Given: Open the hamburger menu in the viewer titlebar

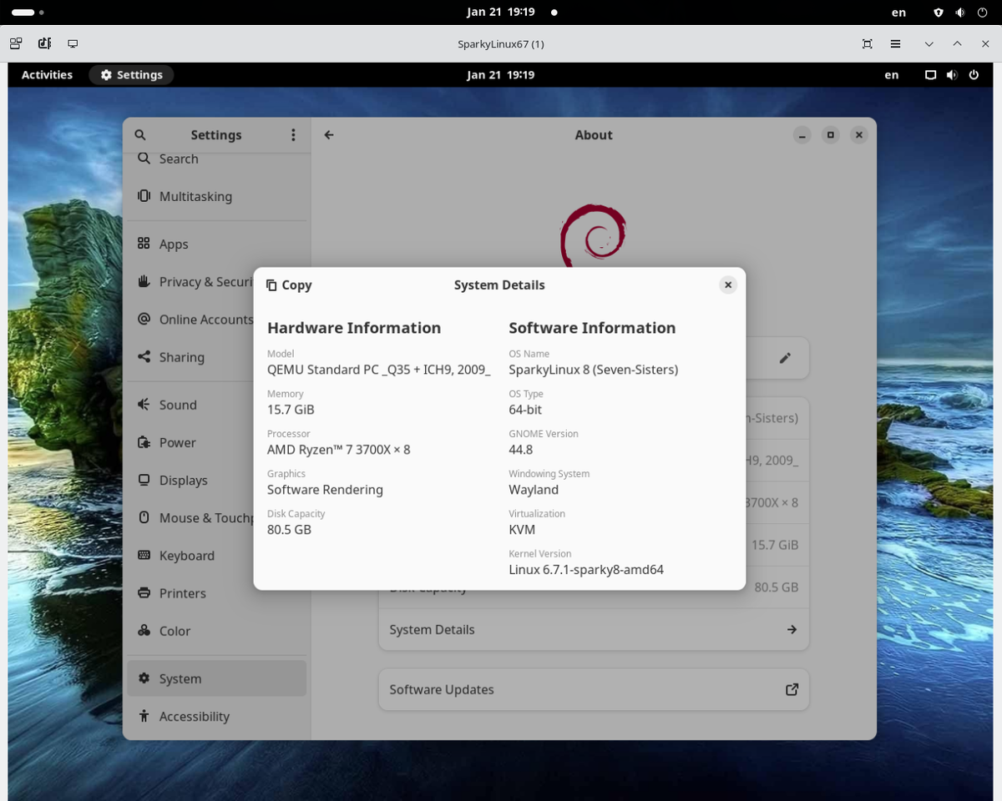Looking at the screenshot, I should 895,43.
